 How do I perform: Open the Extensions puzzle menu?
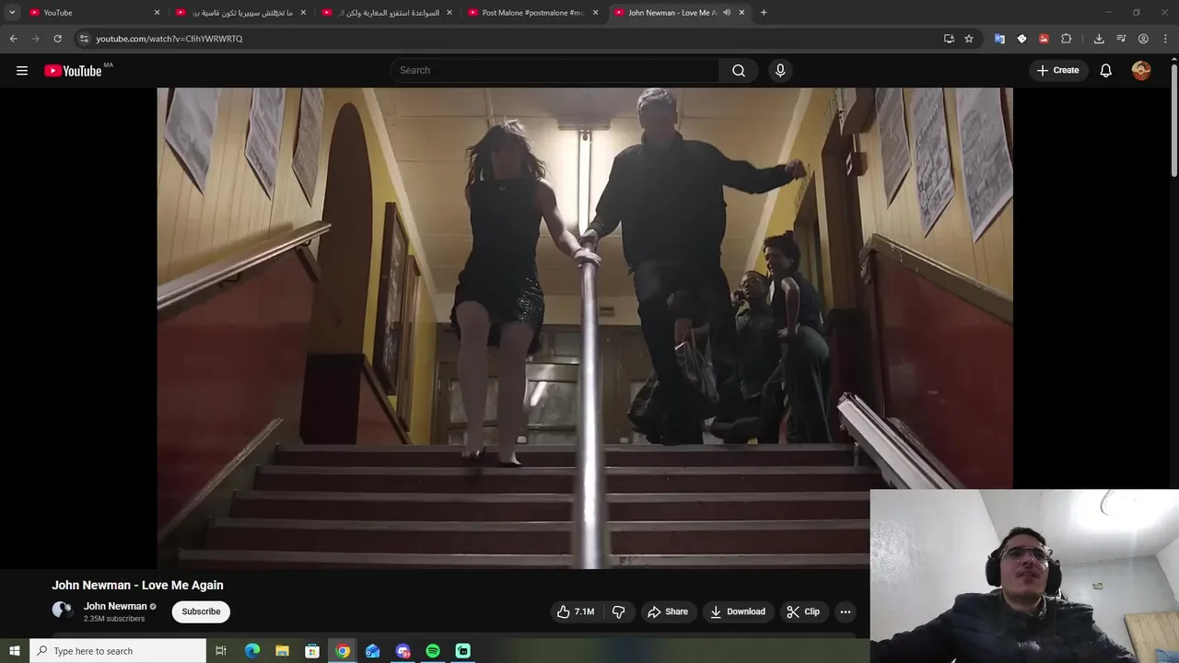pyautogui.click(x=1067, y=39)
